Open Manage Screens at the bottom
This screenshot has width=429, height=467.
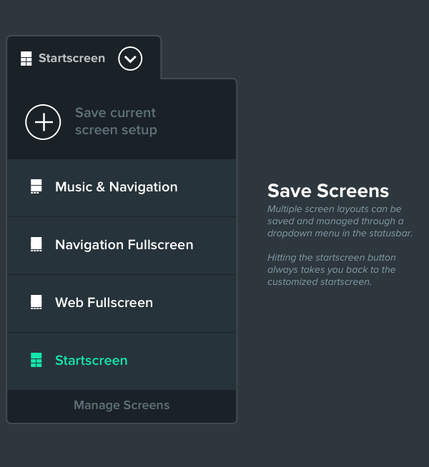click(x=122, y=405)
